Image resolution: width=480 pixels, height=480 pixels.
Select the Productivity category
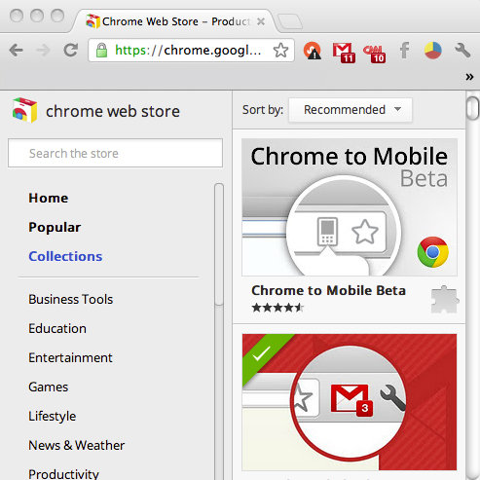tap(63, 474)
